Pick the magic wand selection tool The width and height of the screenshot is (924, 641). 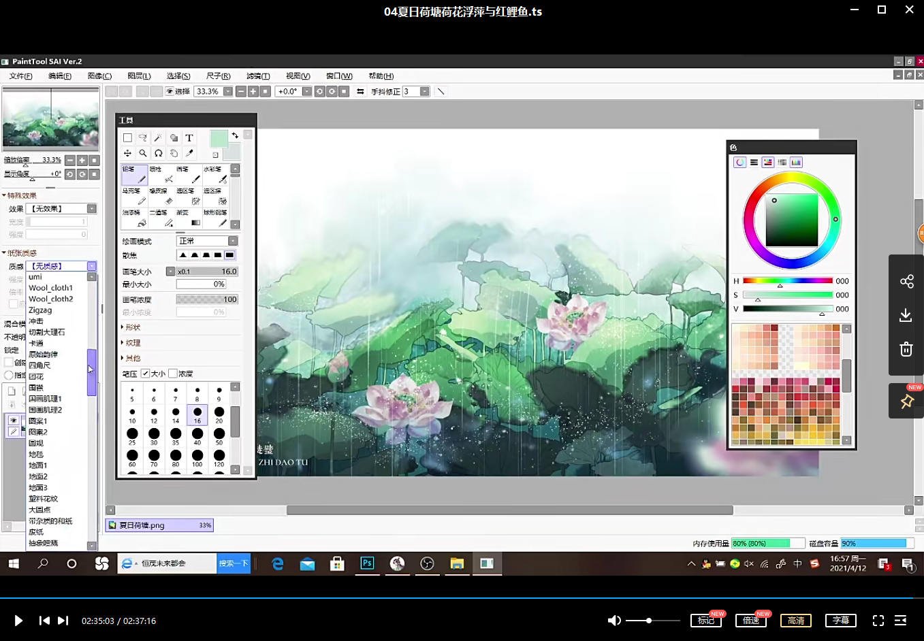[x=158, y=137]
